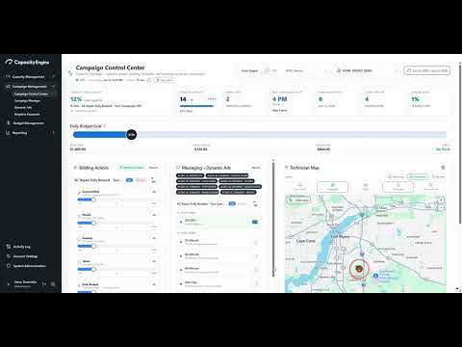Screen dimensions: 462x347
Task: Open the account selector dropdown in header
Action: pos(367,70)
